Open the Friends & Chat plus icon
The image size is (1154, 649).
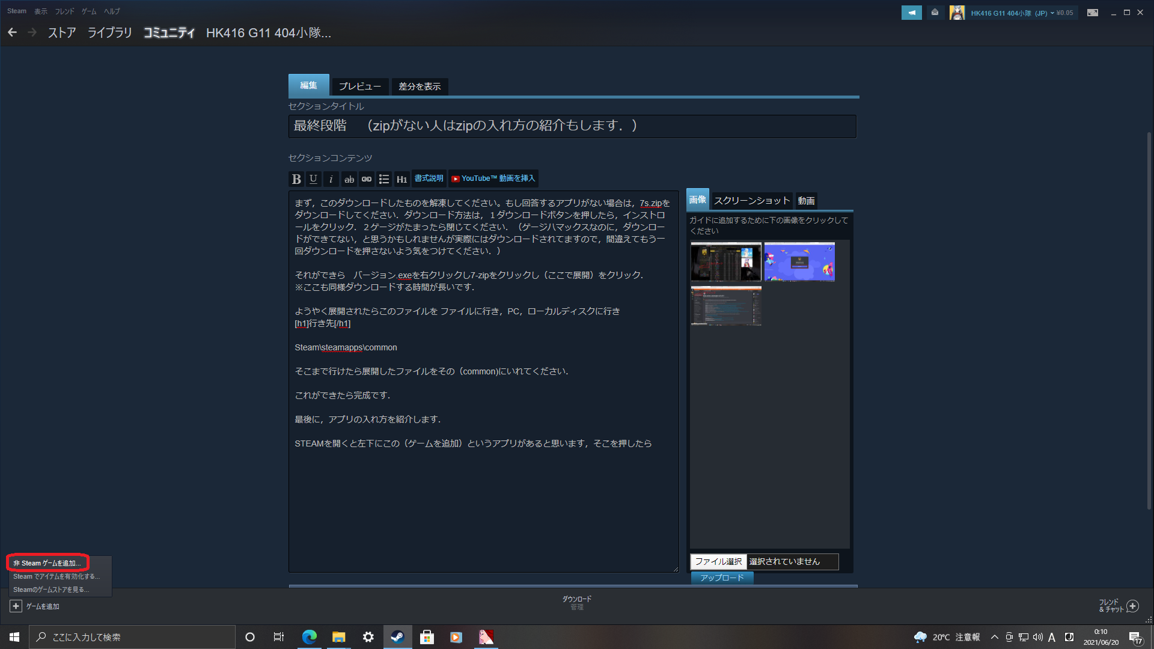click(x=1132, y=606)
